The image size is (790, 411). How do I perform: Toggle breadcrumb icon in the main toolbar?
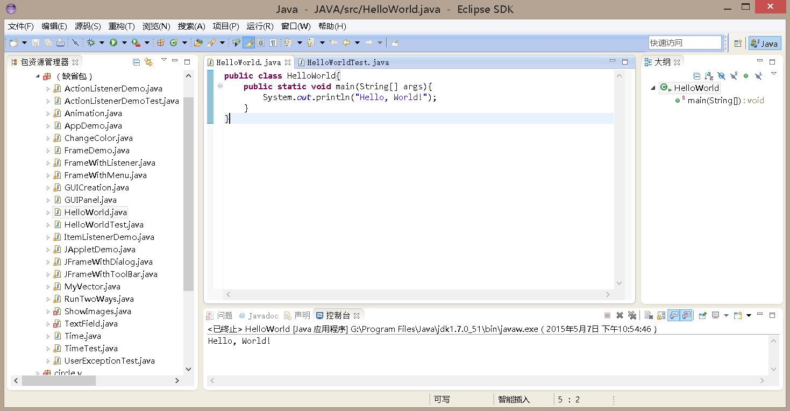coord(237,42)
